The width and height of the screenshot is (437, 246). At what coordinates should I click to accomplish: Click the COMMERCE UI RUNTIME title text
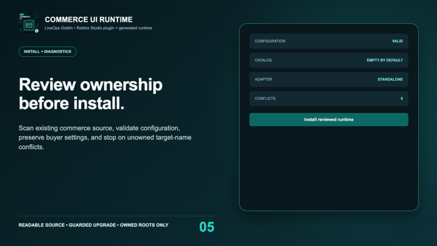click(89, 19)
